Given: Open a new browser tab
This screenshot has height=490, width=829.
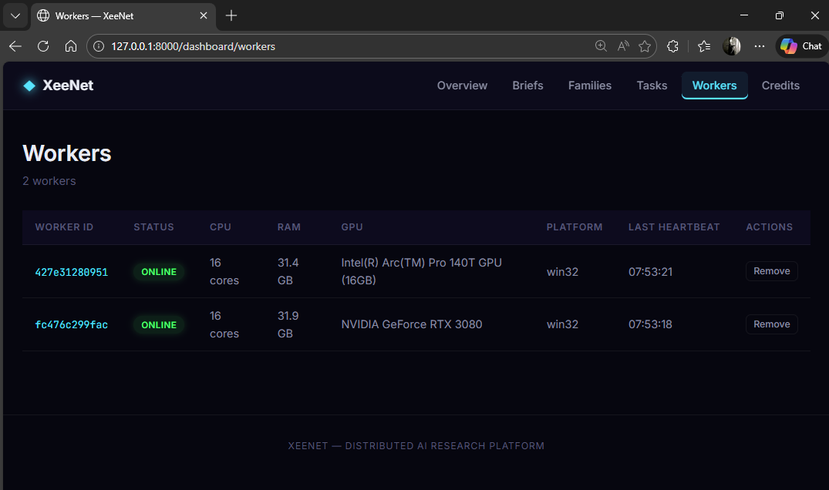Looking at the screenshot, I should [231, 15].
